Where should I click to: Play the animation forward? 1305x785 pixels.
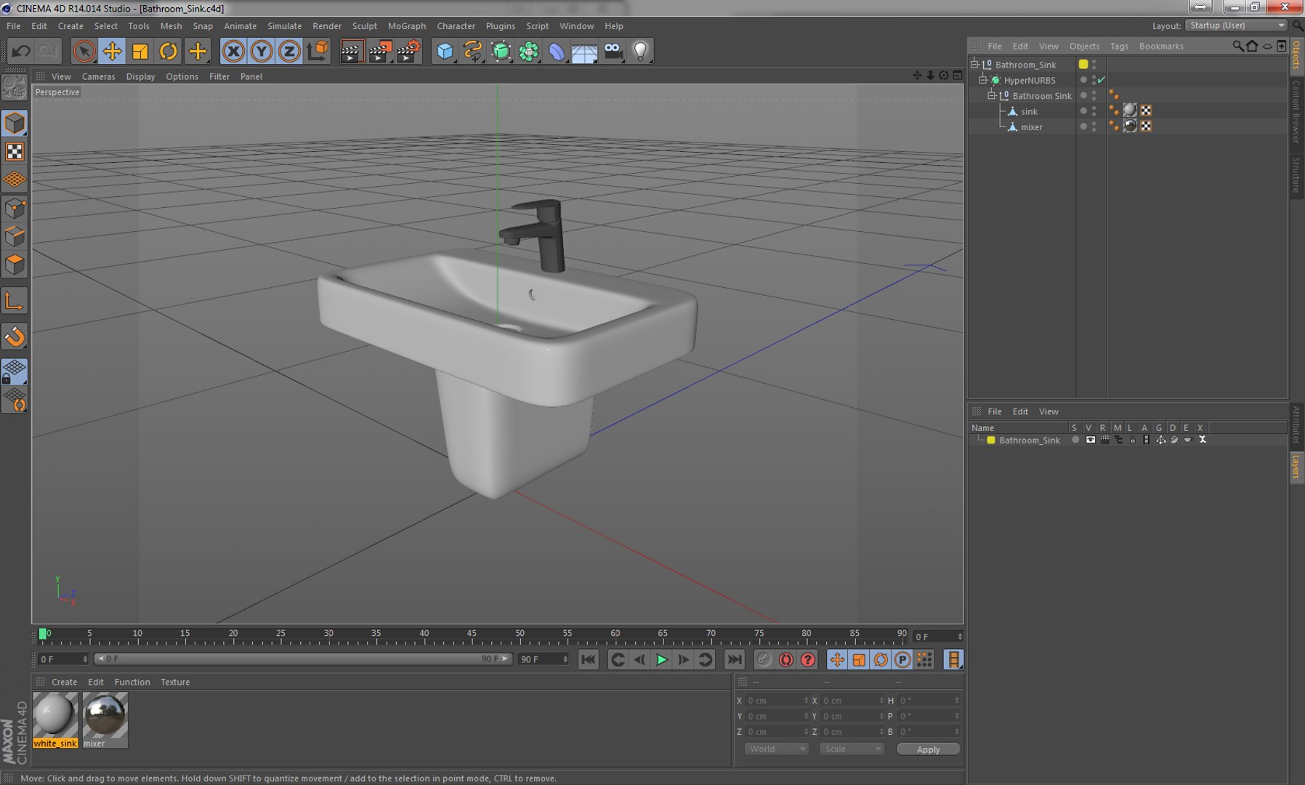pos(661,659)
